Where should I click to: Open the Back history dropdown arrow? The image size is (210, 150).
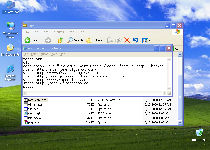(41, 40)
